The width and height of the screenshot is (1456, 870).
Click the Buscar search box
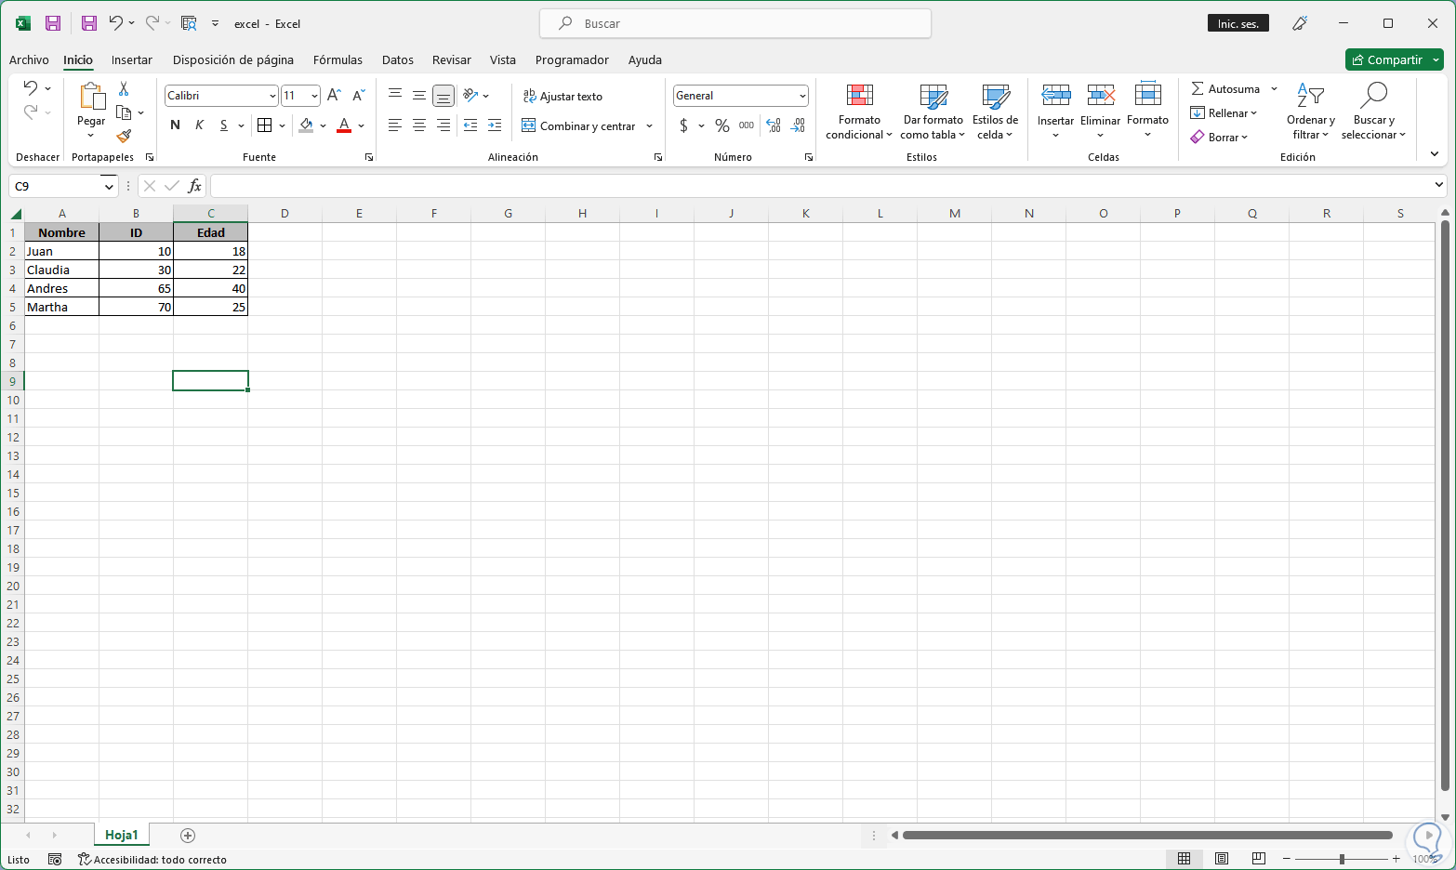(x=735, y=23)
